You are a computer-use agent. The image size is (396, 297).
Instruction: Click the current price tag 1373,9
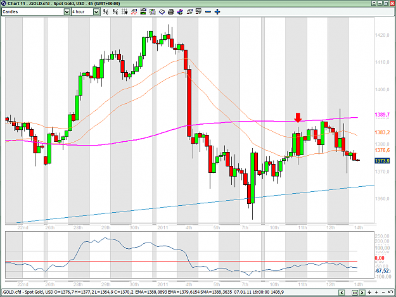(x=382, y=161)
